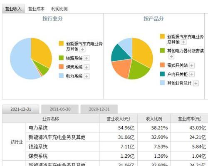Click the 收入比例 column header
This screenshot has height=166, width=208.
(x=154, y=119)
